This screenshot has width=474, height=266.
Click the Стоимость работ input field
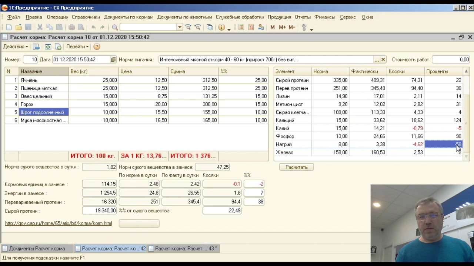pos(451,59)
